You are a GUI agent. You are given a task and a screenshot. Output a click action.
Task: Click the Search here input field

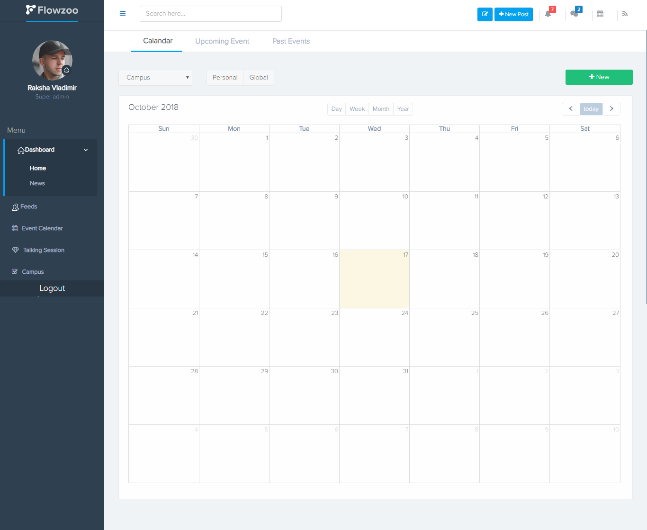tap(211, 14)
